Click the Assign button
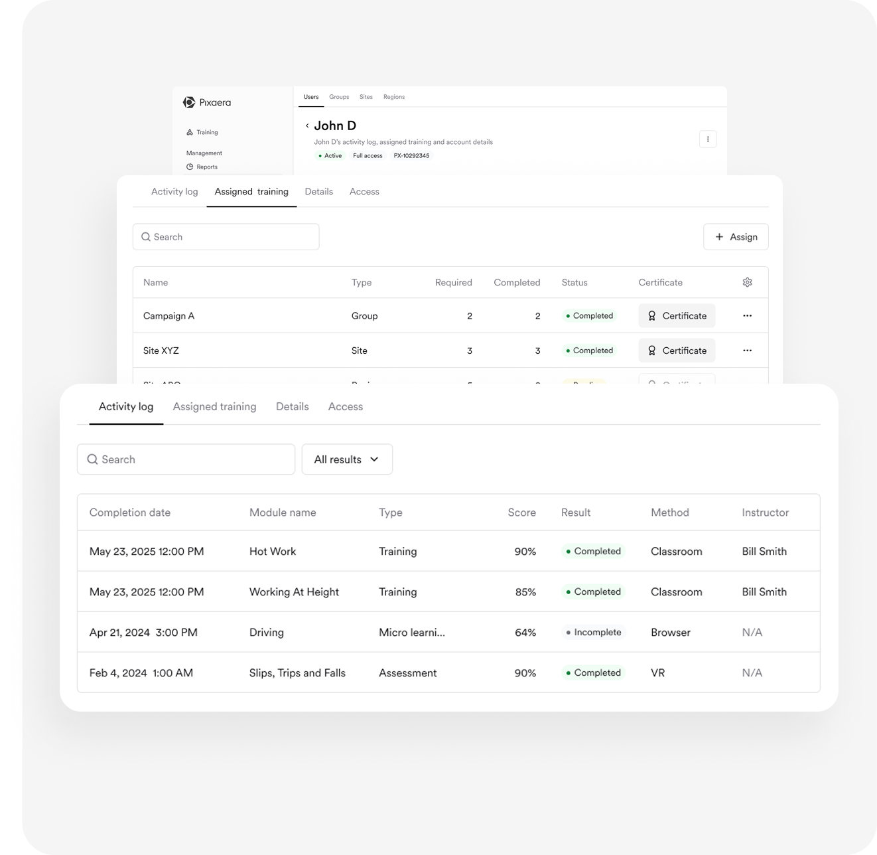Viewport: 877px width, 855px height. point(736,236)
